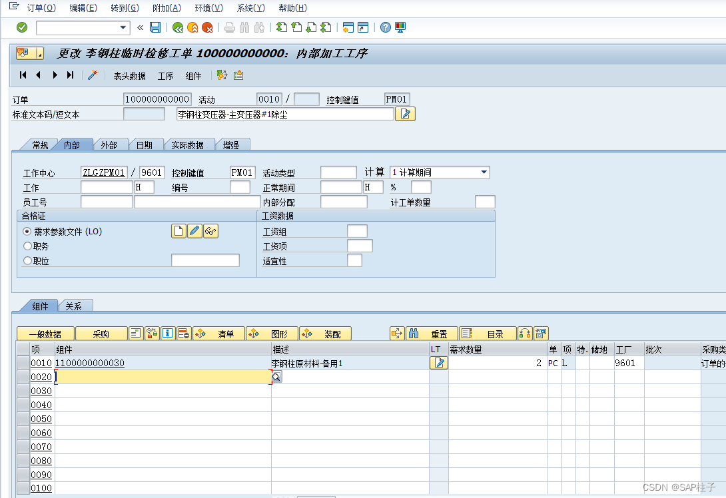This screenshot has width=726, height=498.
Task: Open the 附加(A) menu
Action: click(x=167, y=8)
